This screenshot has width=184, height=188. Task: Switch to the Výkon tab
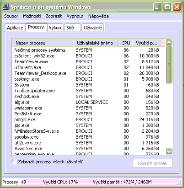point(55,28)
